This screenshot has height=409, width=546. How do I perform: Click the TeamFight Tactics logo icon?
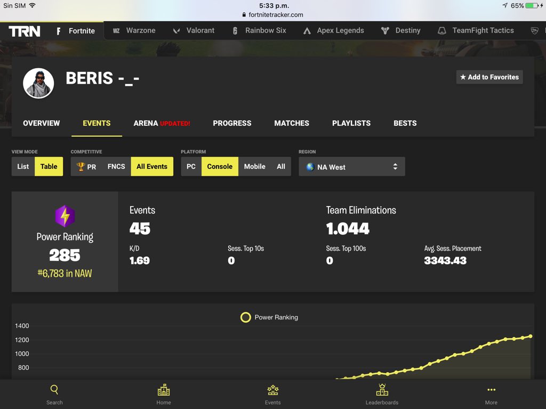441,30
